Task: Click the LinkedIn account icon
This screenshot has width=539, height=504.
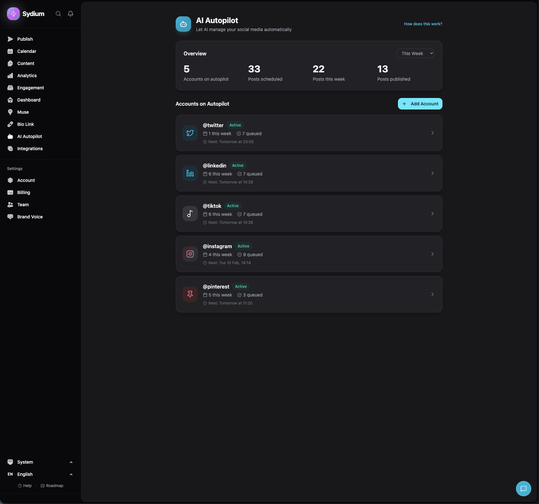Action: coord(190,173)
